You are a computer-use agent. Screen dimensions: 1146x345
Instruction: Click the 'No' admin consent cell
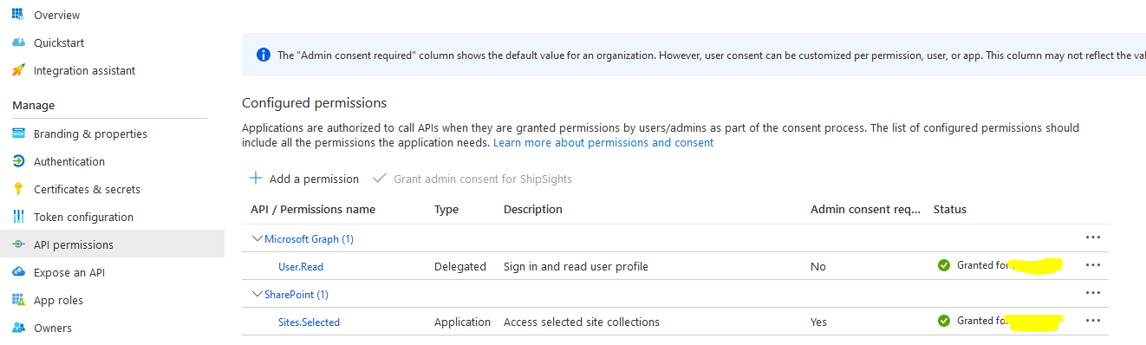(818, 266)
